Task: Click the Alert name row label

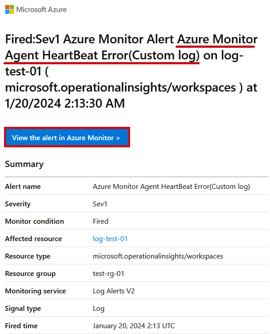Action: [x=23, y=187]
